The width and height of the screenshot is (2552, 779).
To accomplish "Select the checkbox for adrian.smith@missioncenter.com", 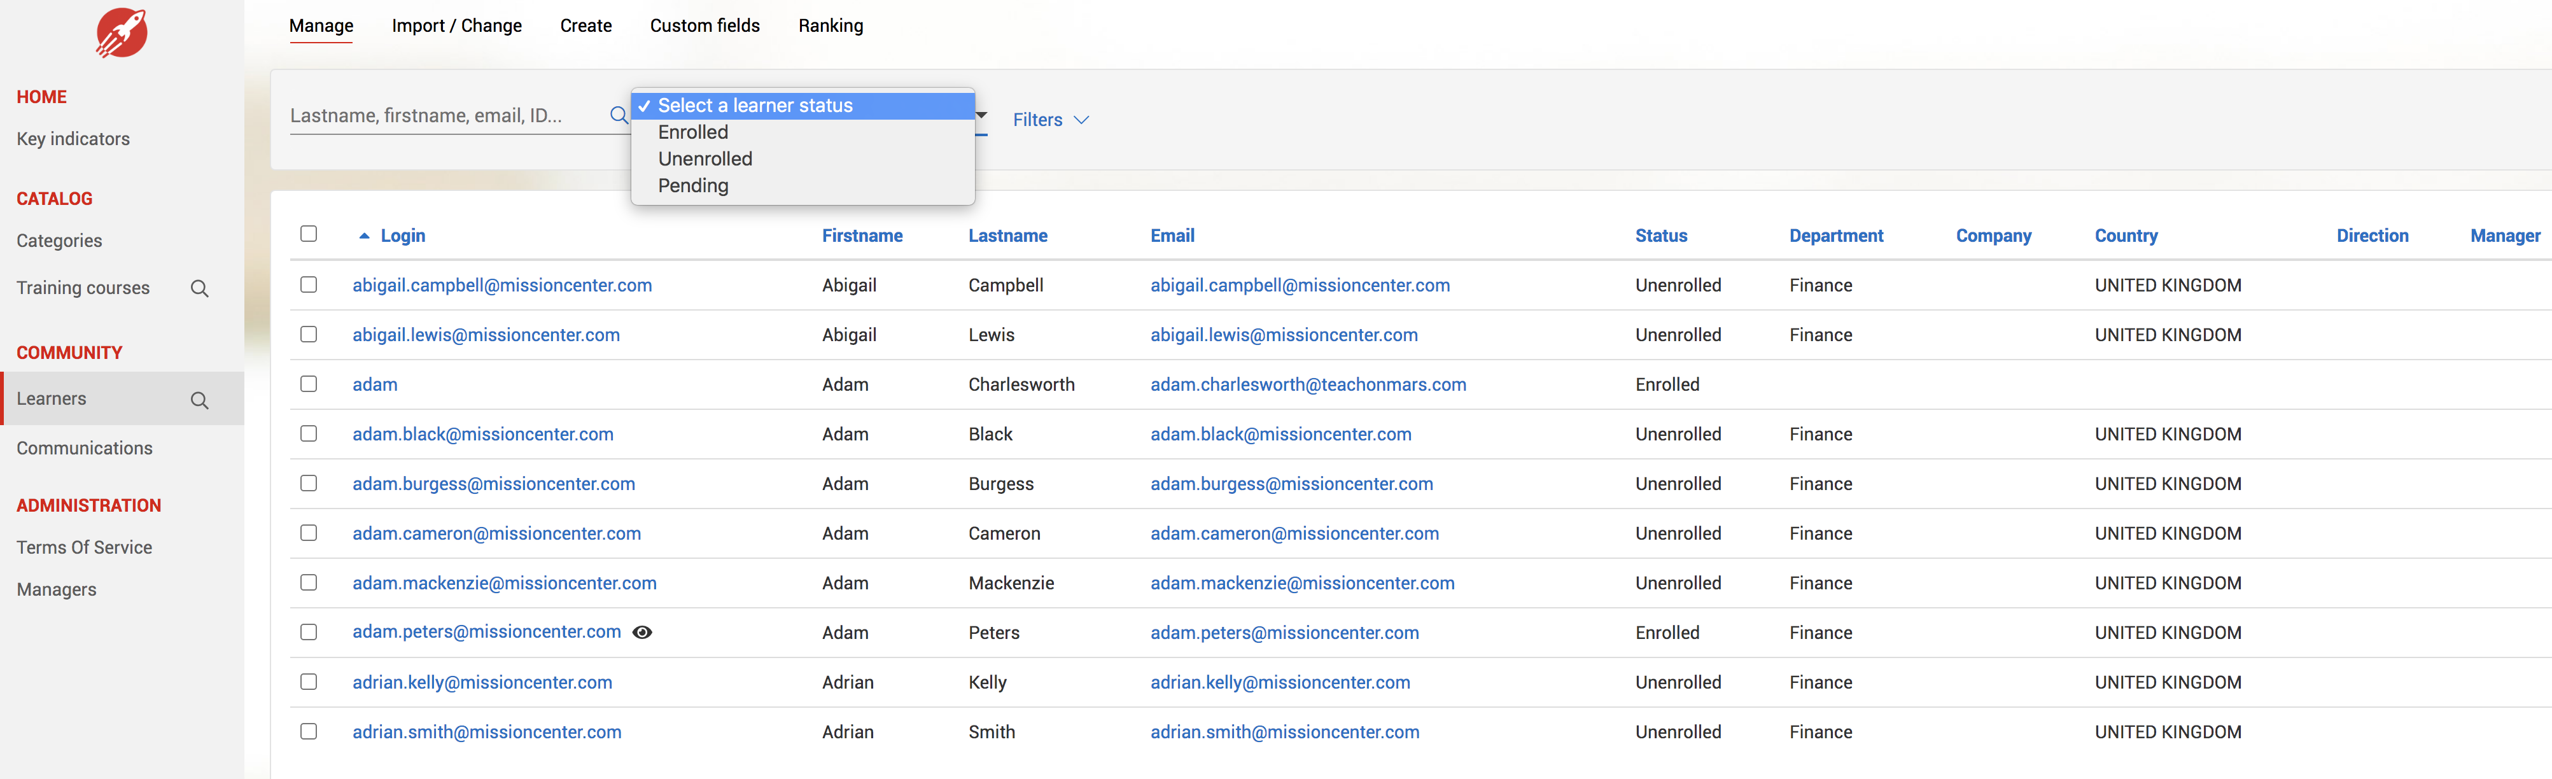I will [308, 731].
